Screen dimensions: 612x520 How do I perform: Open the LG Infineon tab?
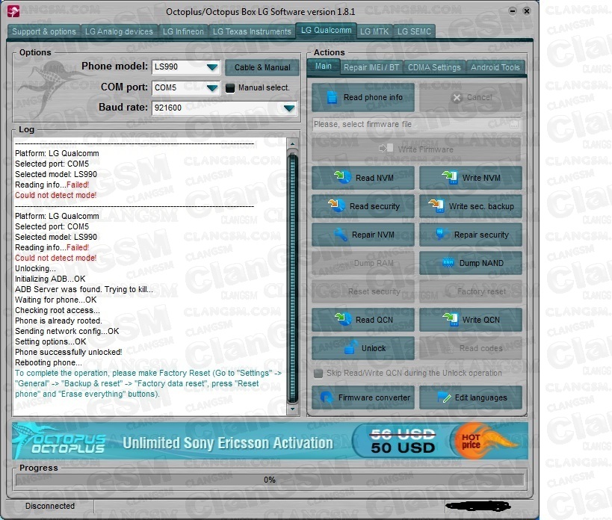183,31
